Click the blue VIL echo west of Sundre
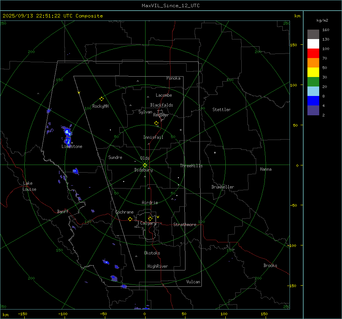The height and width of the screenshot is (319, 342). click(x=76, y=171)
